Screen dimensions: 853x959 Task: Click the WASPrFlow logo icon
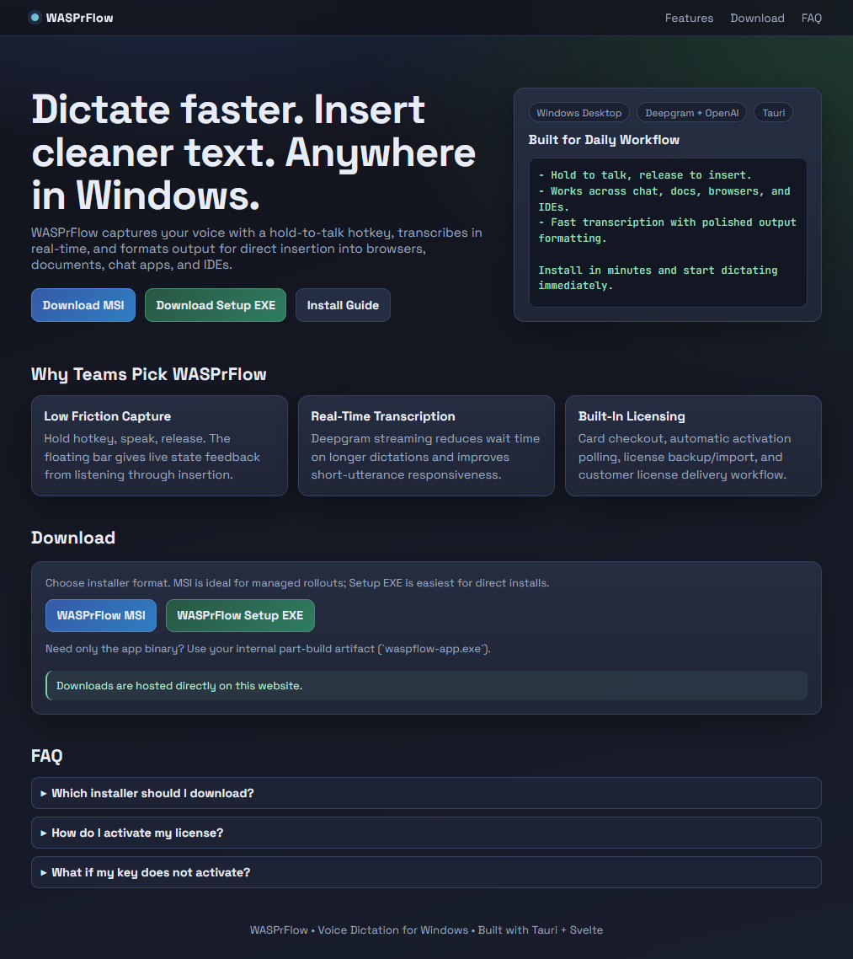pyautogui.click(x=34, y=17)
